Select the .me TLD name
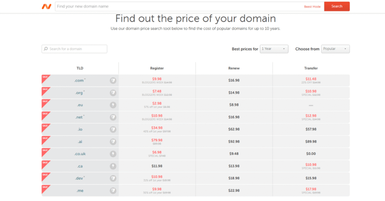The height and width of the screenshot is (201, 385). [x=80, y=190]
